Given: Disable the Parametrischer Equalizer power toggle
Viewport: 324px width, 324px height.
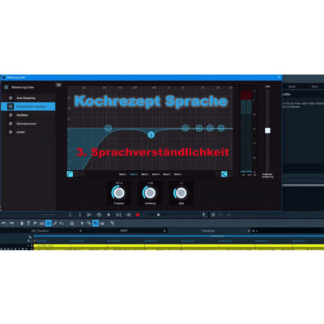Looking at the screenshot, I should coord(11,106).
